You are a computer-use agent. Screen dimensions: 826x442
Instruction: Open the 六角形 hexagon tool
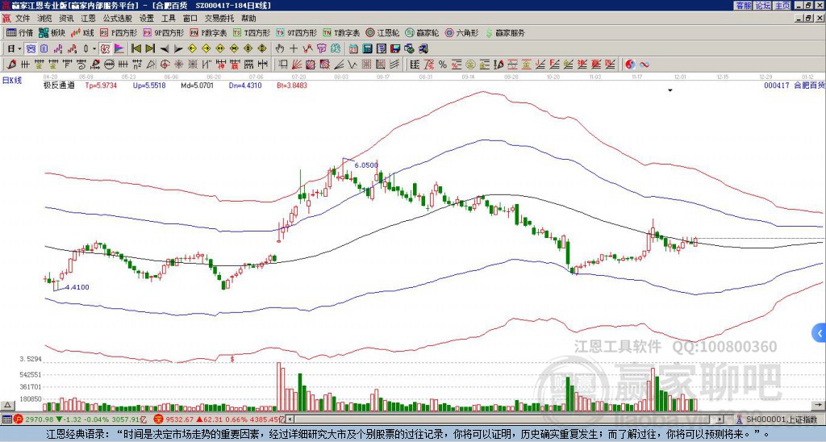pos(461,32)
